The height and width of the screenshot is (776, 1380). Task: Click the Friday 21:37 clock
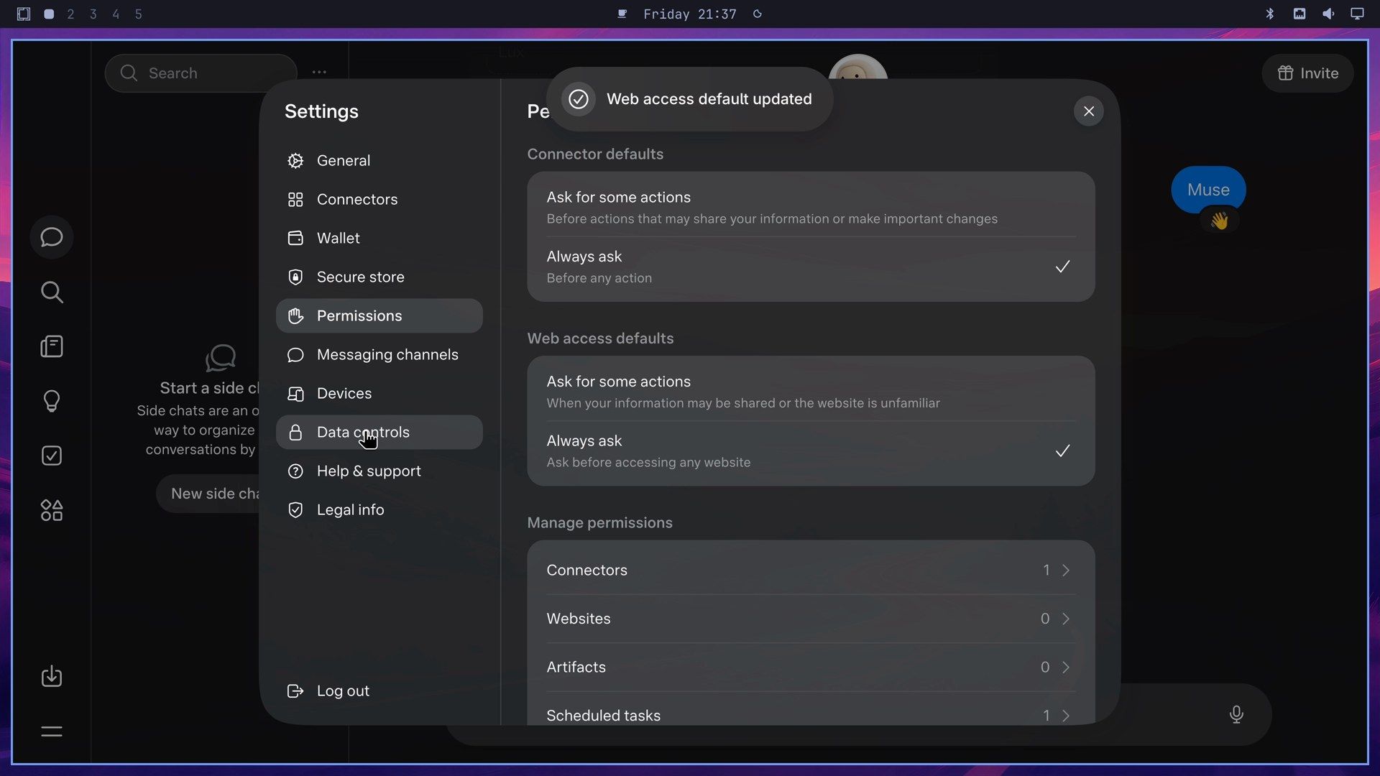pyautogui.click(x=689, y=14)
